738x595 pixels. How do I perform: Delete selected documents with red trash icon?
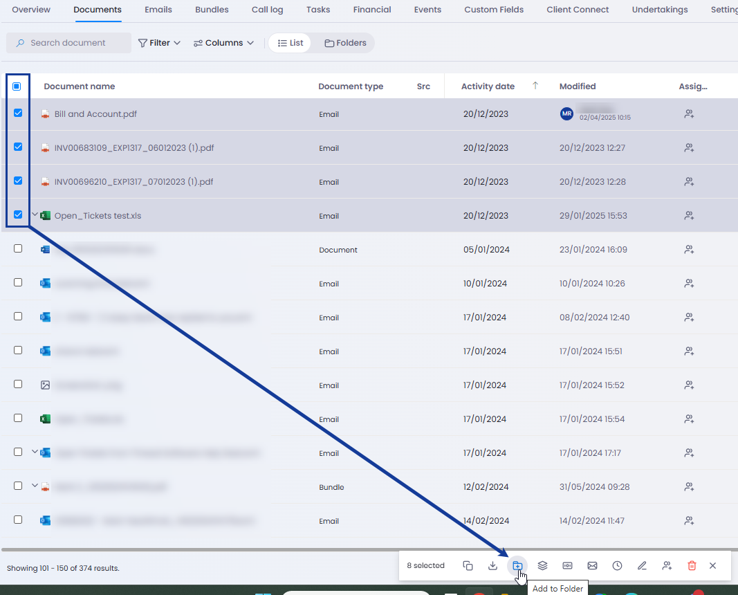click(x=692, y=565)
